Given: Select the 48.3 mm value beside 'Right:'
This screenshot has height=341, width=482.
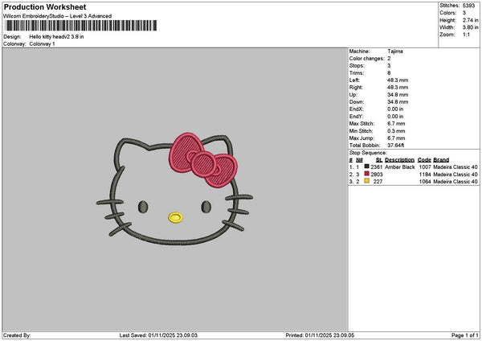Looking at the screenshot, I should [398, 88].
